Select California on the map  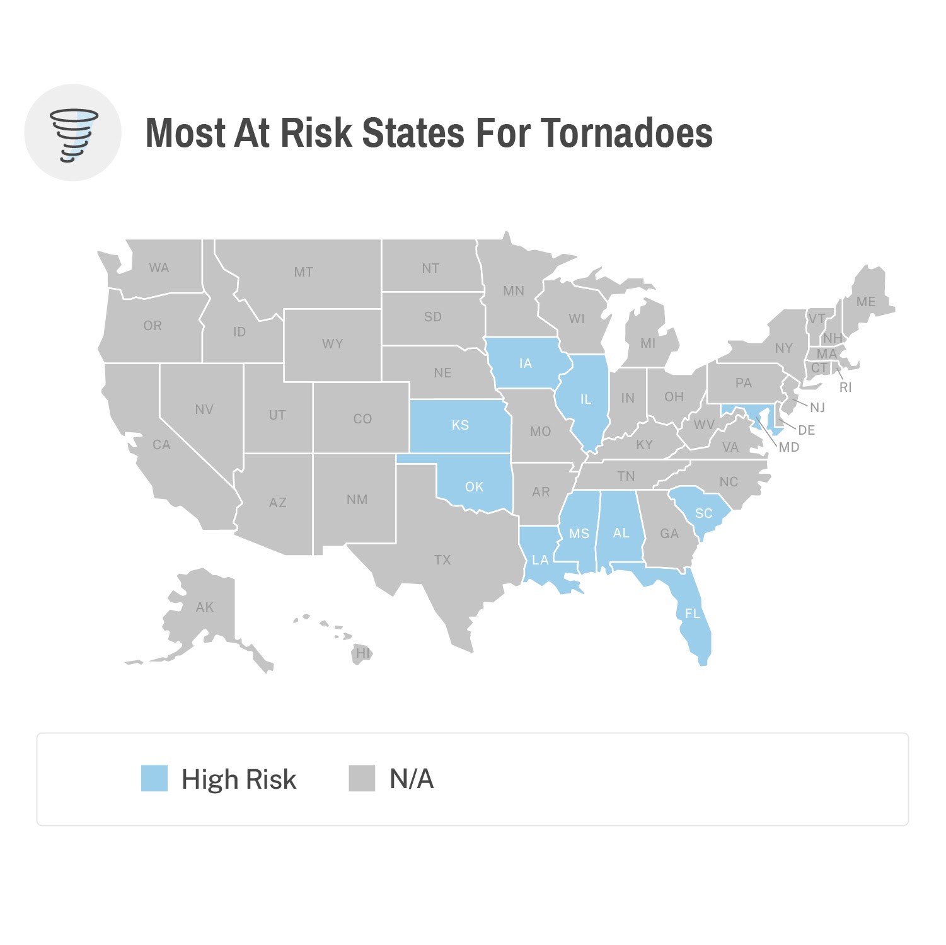(161, 445)
